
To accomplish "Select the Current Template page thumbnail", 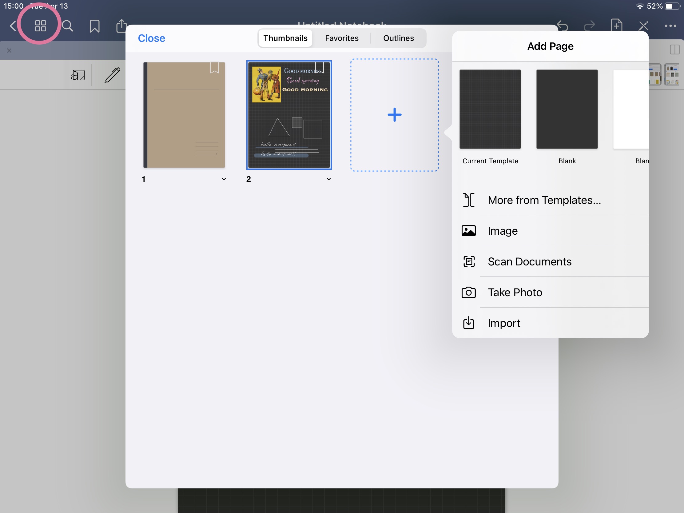I will (x=490, y=109).
